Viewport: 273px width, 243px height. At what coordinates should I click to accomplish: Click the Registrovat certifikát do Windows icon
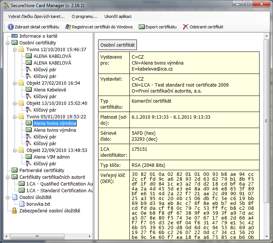[68, 27]
